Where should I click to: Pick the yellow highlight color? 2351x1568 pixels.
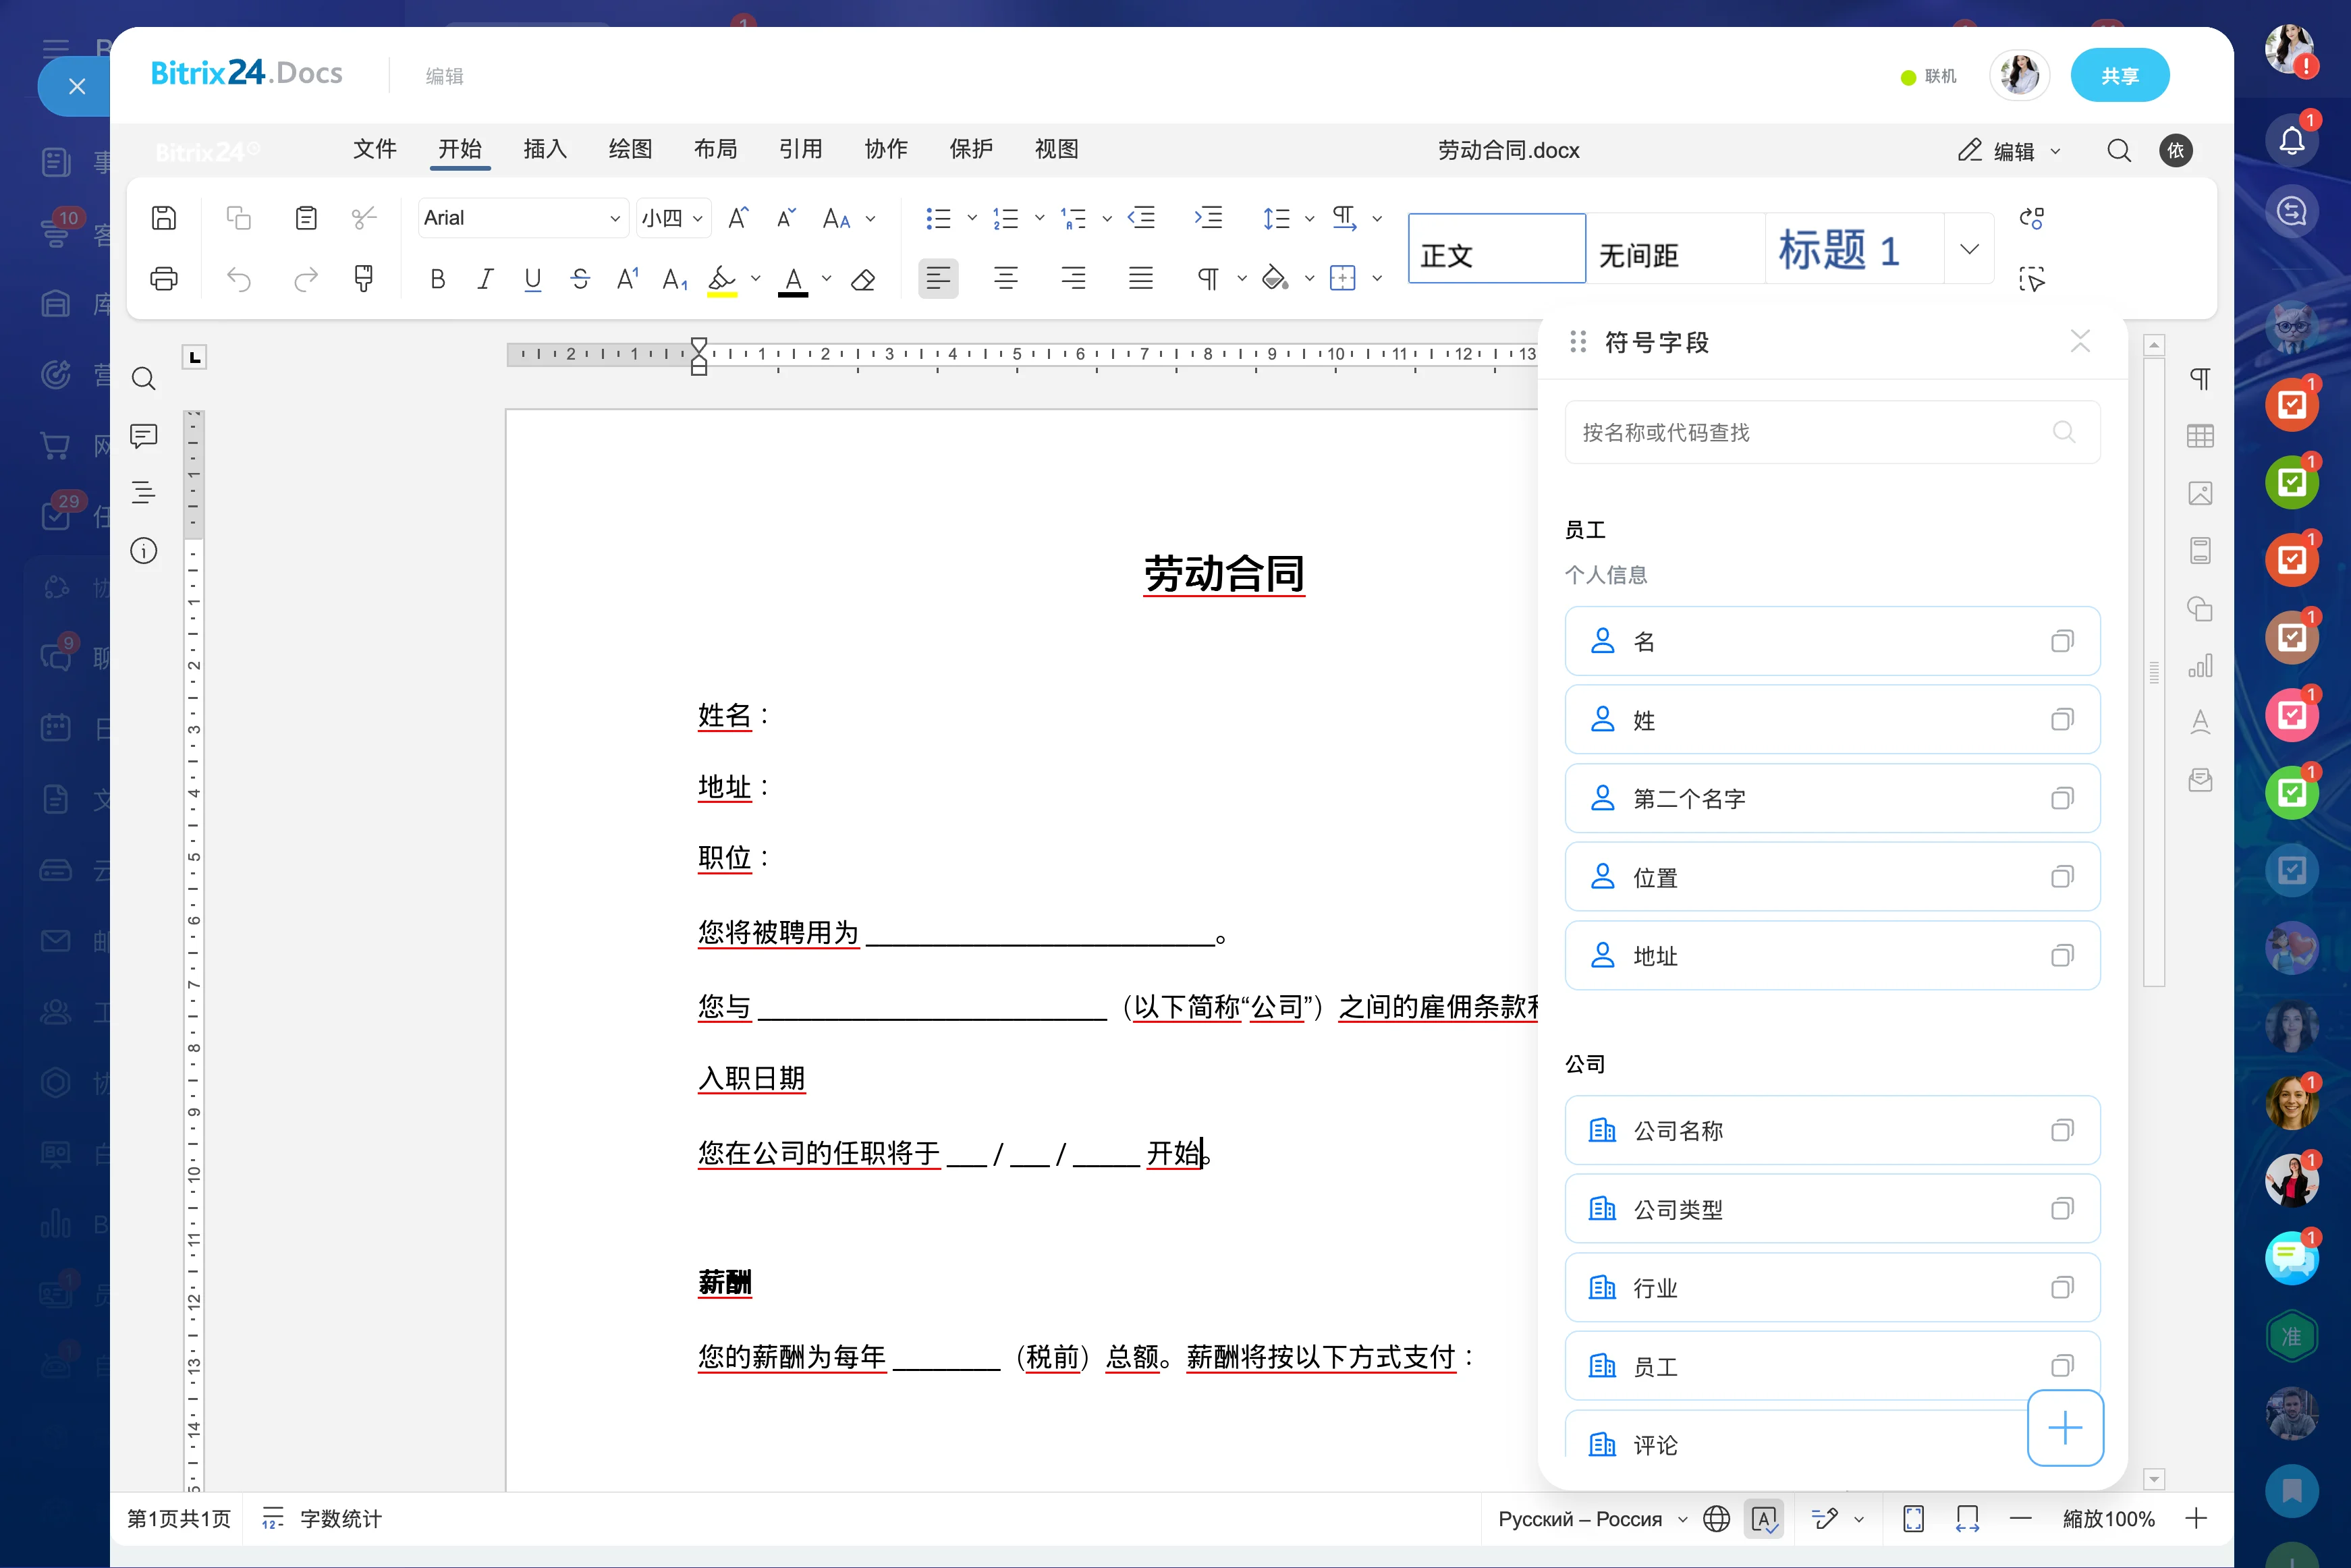[722, 280]
